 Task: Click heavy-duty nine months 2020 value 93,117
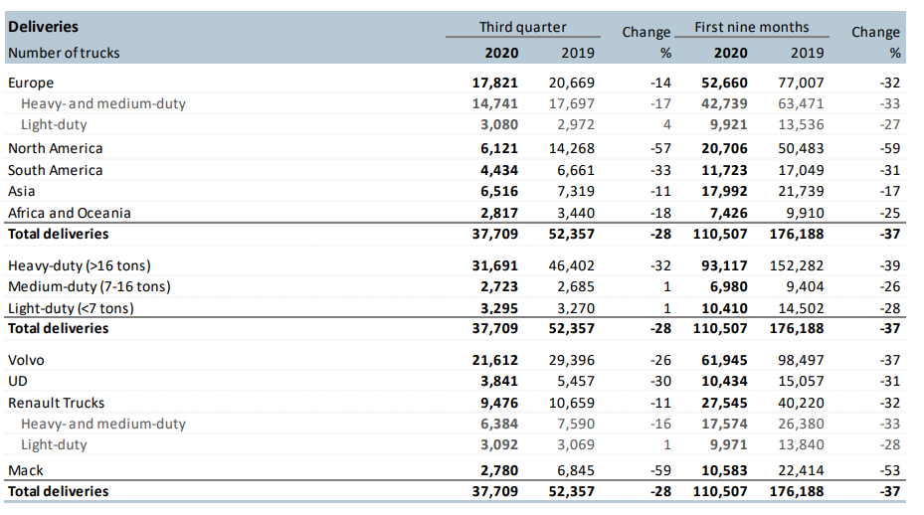click(724, 265)
